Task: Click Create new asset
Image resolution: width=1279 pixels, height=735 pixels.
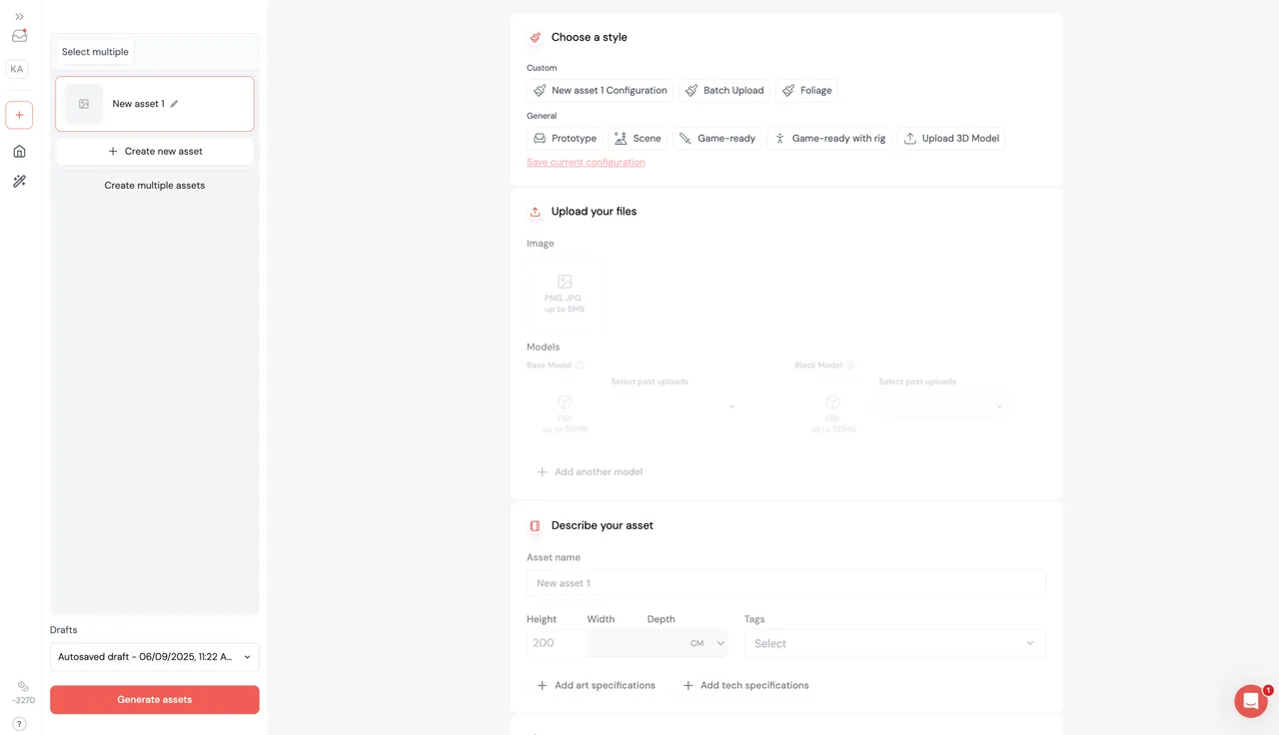Action: click(x=155, y=152)
